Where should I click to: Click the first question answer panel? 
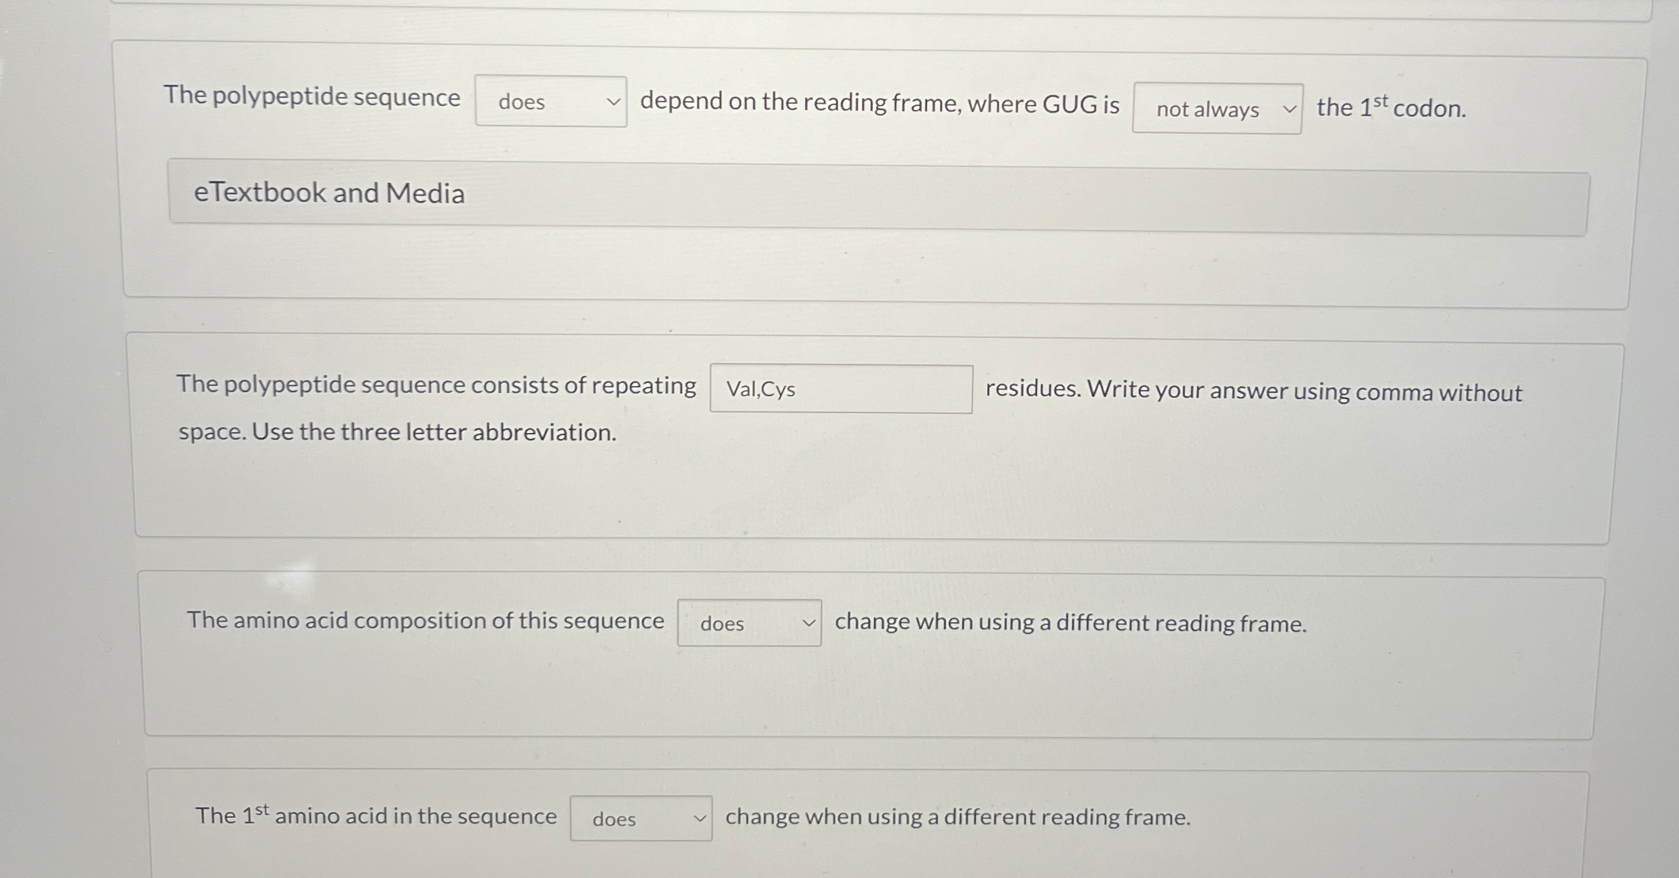coord(814,271)
